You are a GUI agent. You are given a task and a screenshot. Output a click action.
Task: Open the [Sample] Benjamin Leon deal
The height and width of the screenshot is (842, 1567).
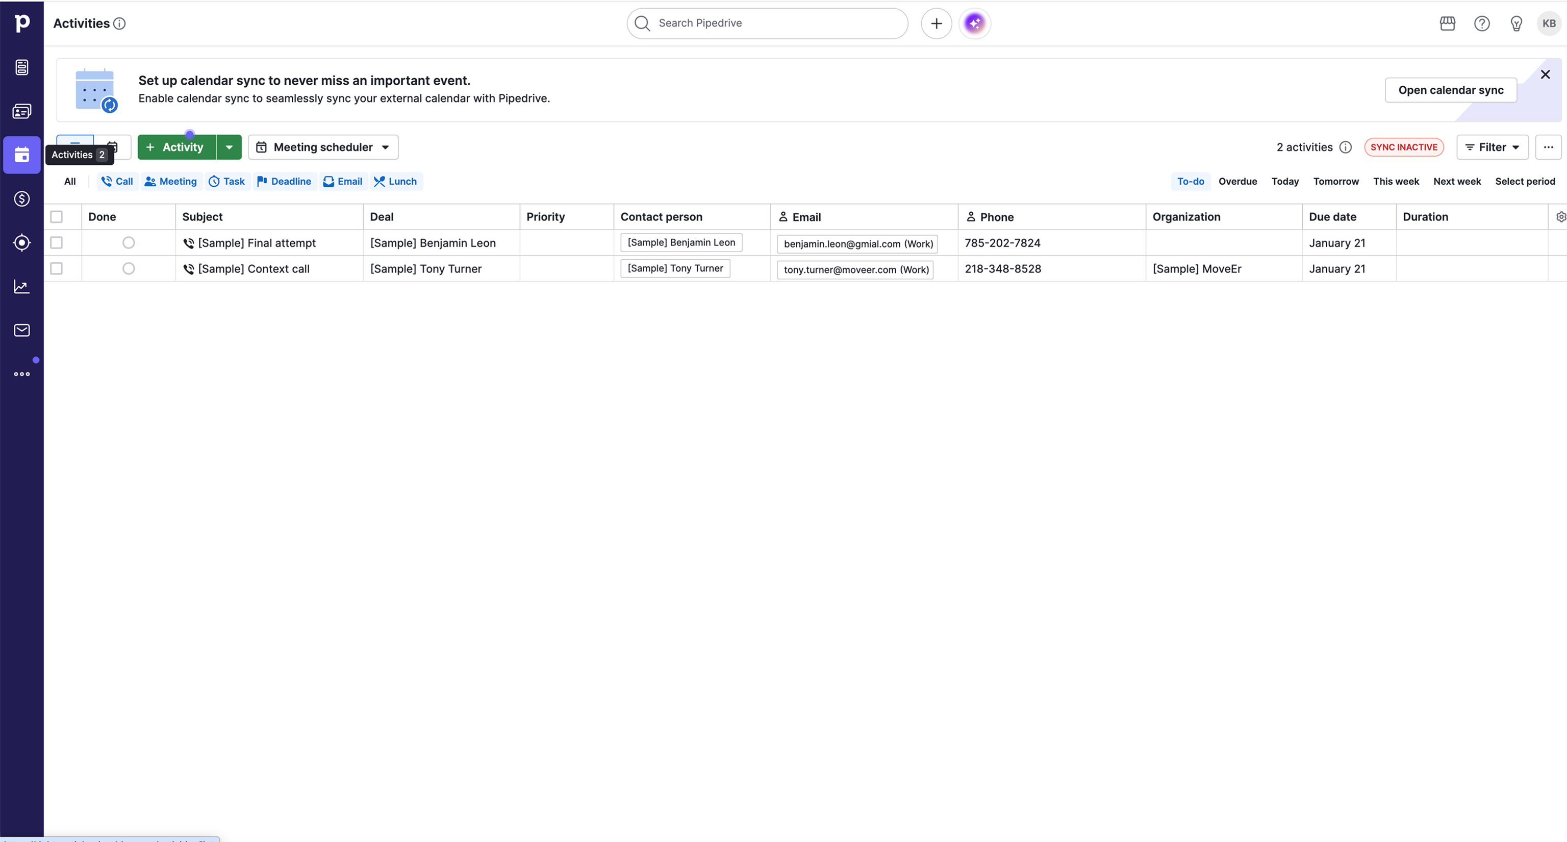pyautogui.click(x=433, y=243)
